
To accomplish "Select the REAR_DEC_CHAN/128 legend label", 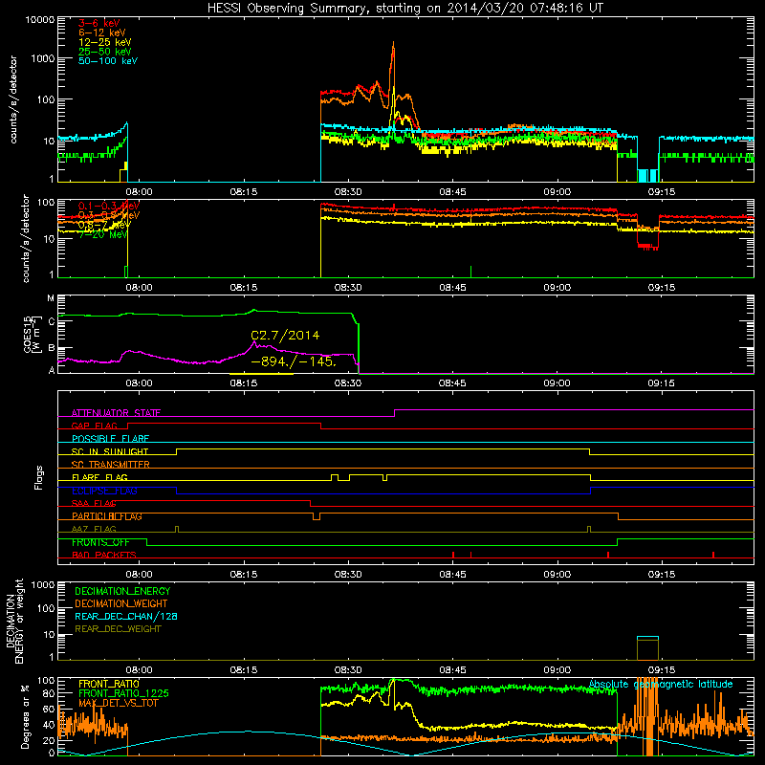I will coord(126,616).
